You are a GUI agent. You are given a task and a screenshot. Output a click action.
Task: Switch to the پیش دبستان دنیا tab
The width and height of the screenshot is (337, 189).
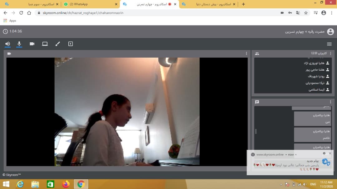click(209, 4)
